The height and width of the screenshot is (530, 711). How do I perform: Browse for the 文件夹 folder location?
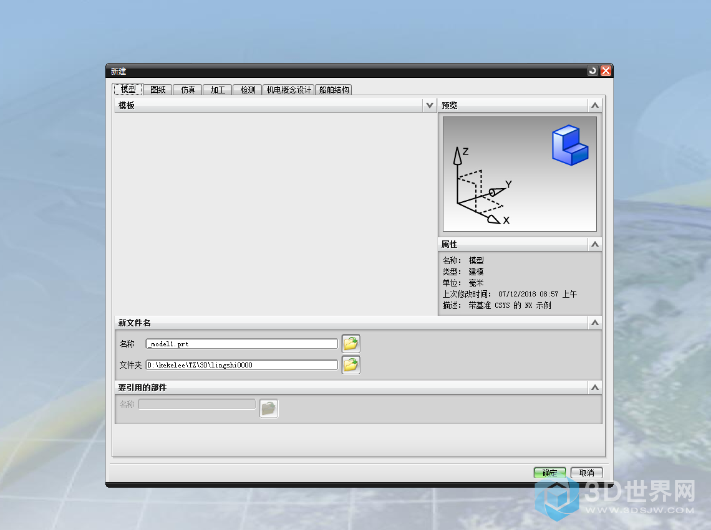click(351, 365)
